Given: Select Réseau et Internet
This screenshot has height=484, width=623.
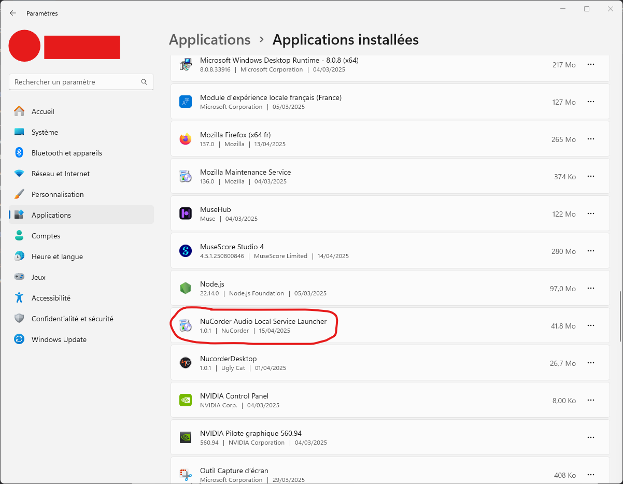Looking at the screenshot, I should 81,174.
